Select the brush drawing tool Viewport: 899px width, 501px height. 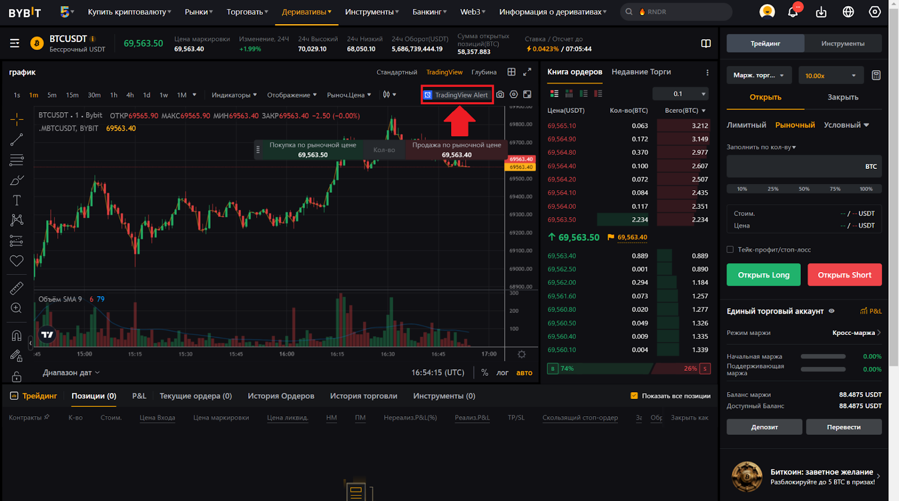[x=17, y=180]
